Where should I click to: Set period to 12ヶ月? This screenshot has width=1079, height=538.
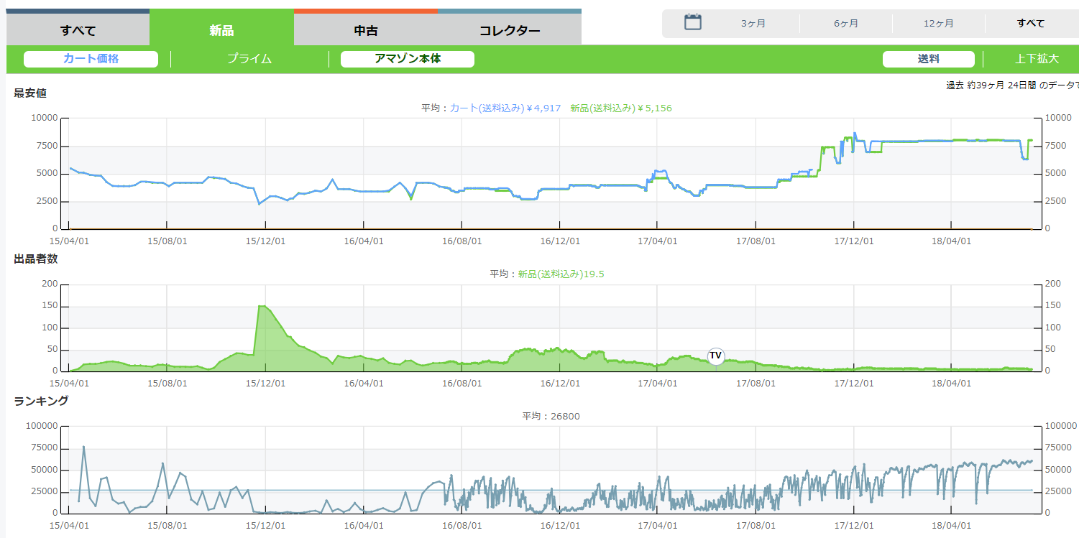click(x=938, y=23)
